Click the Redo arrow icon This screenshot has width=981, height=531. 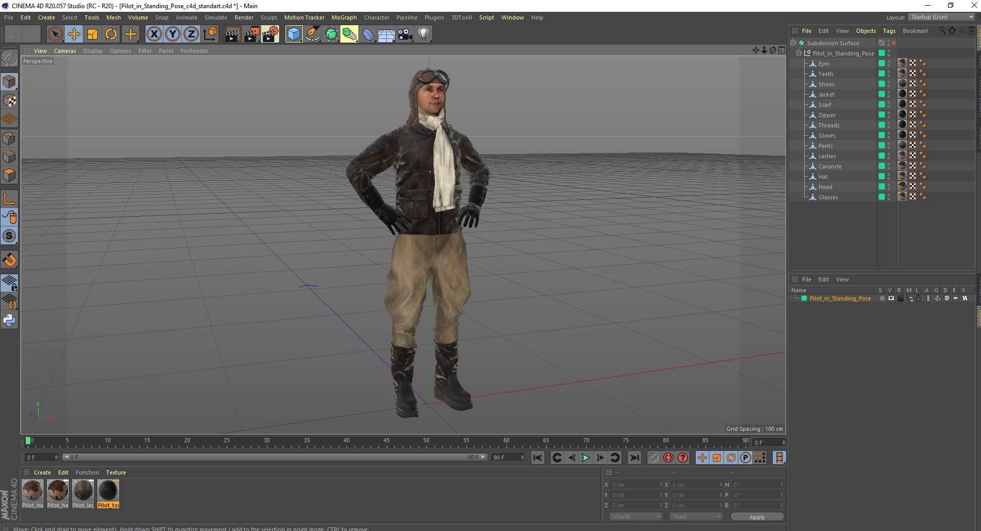click(x=32, y=34)
